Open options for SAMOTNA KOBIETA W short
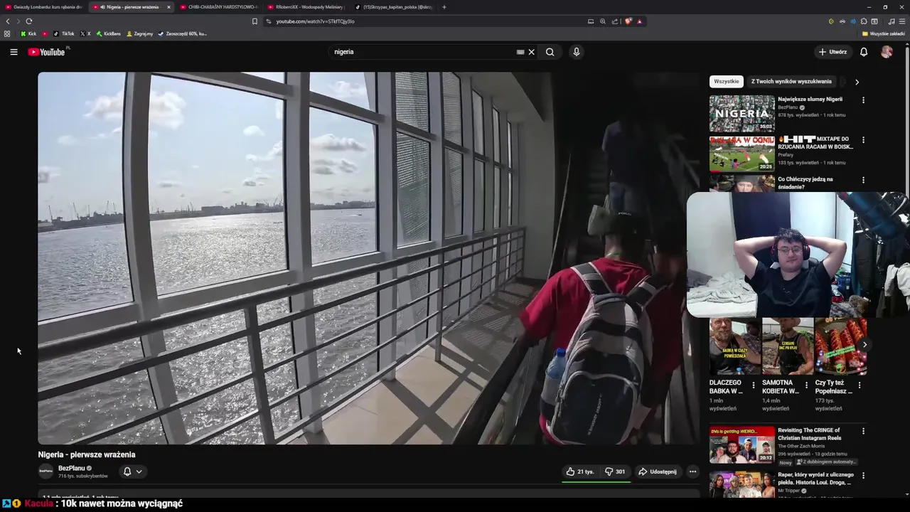Image resolution: width=910 pixels, height=512 pixels. pyautogui.click(x=806, y=385)
